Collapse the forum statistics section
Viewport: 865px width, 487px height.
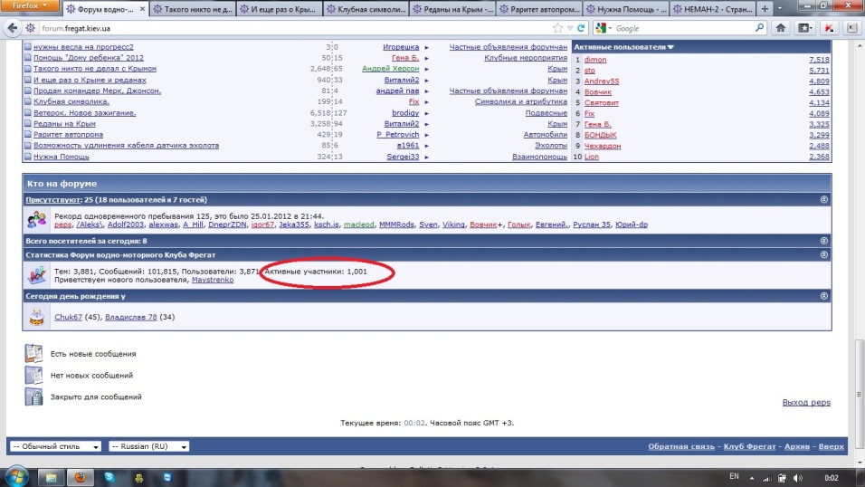tap(822, 256)
